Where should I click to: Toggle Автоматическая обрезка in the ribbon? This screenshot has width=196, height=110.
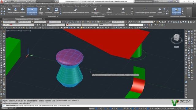point(176,11)
